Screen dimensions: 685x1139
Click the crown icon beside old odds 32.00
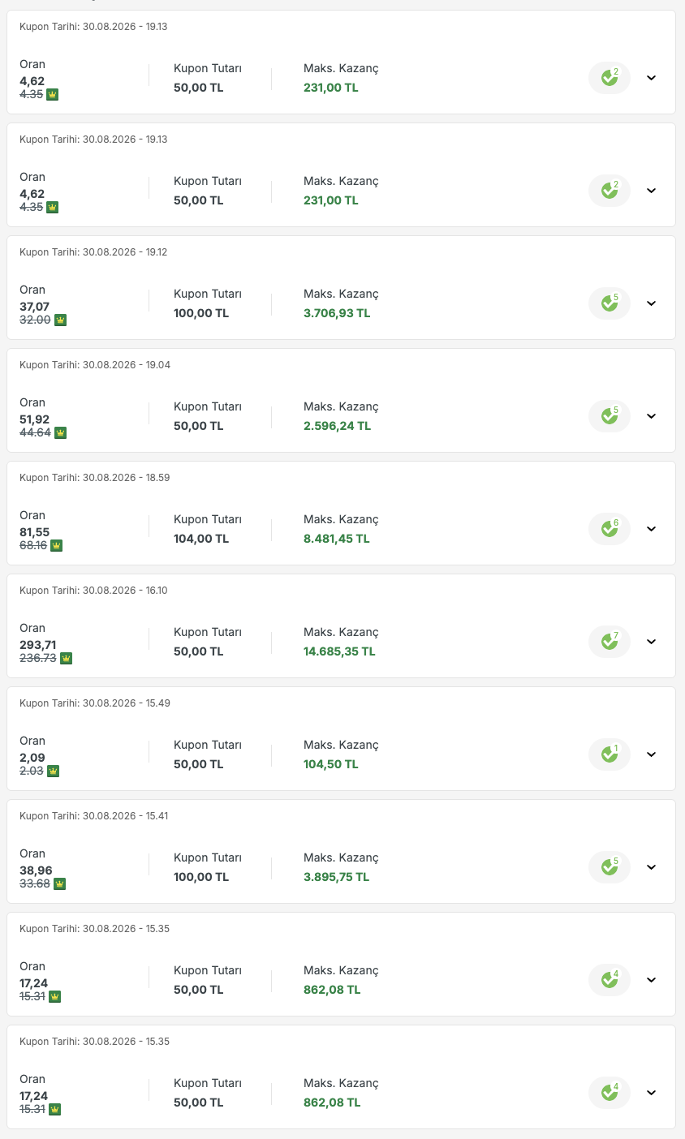click(60, 320)
